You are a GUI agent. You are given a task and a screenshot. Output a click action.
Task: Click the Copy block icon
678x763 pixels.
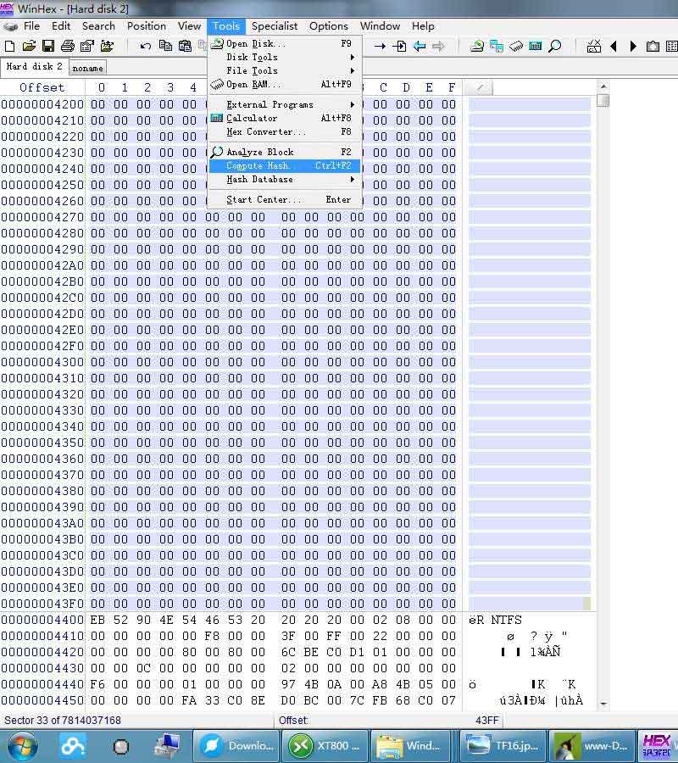[x=165, y=47]
